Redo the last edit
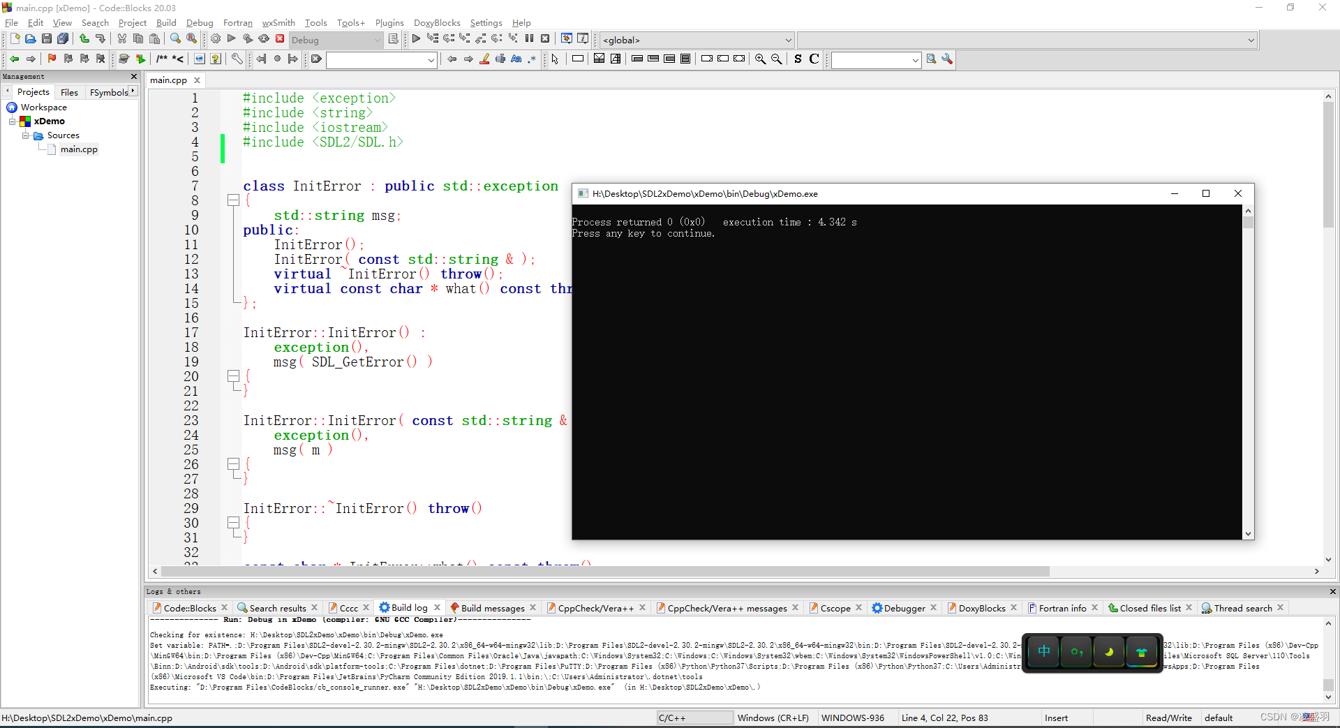 [x=100, y=39]
